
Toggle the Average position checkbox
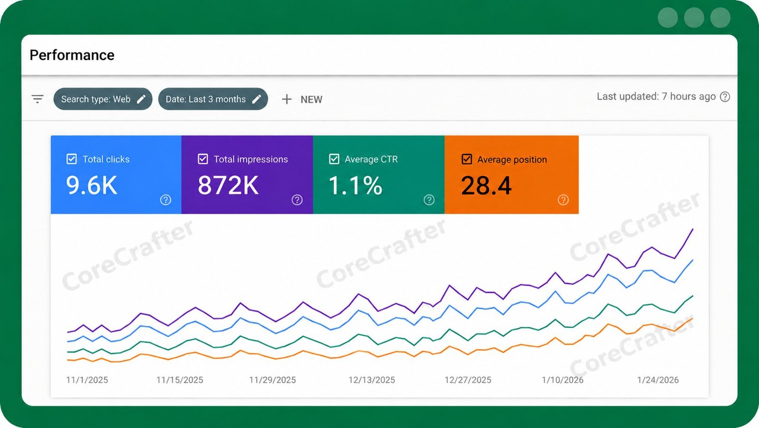tap(467, 159)
